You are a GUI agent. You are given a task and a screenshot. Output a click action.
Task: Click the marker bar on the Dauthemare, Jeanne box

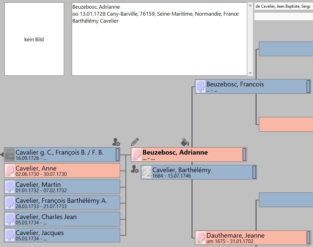click(x=308, y=238)
